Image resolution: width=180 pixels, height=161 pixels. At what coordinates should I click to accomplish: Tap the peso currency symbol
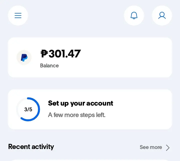pos(44,53)
